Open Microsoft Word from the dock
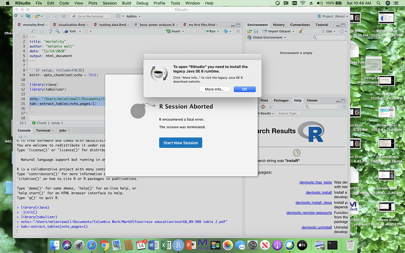Viewport: 405px width, 253px height. [x=153, y=245]
